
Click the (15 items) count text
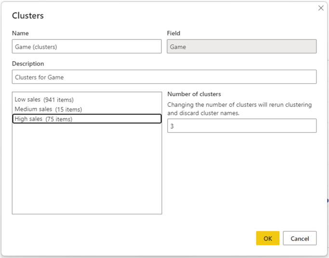click(68, 109)
